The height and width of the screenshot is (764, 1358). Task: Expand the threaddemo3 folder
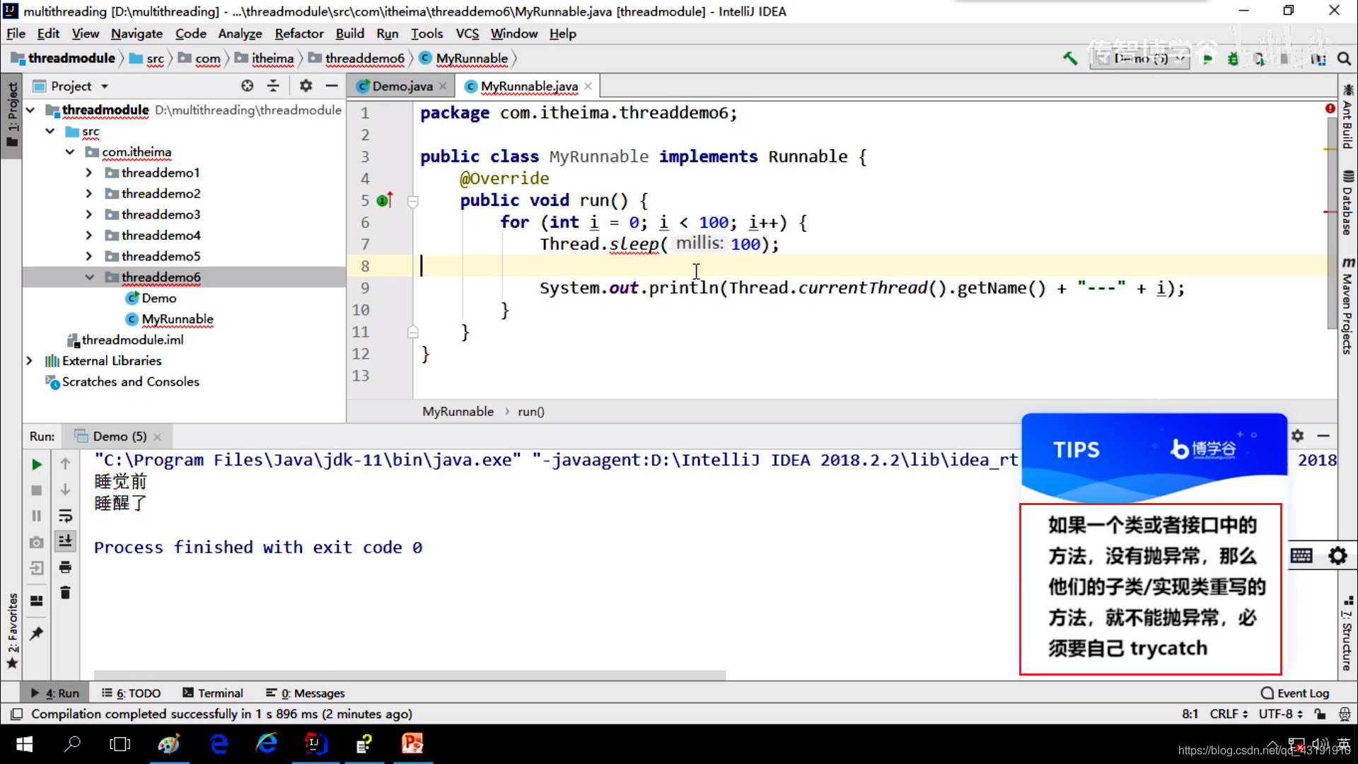[x=88, y=214]
